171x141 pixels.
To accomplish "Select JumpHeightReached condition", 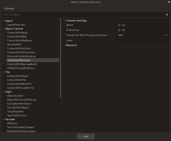I will [x=33, y=60].
